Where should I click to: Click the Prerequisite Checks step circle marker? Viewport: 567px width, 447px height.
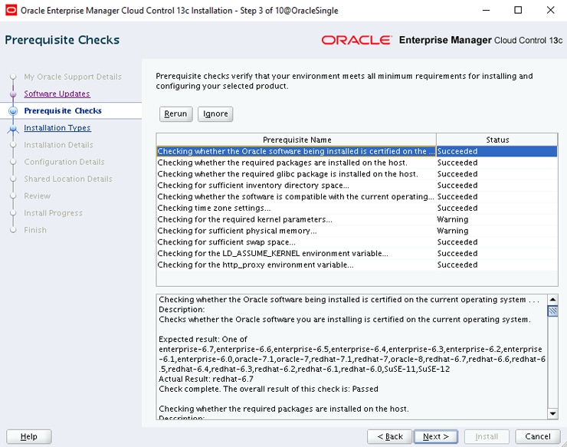[13, 110]
